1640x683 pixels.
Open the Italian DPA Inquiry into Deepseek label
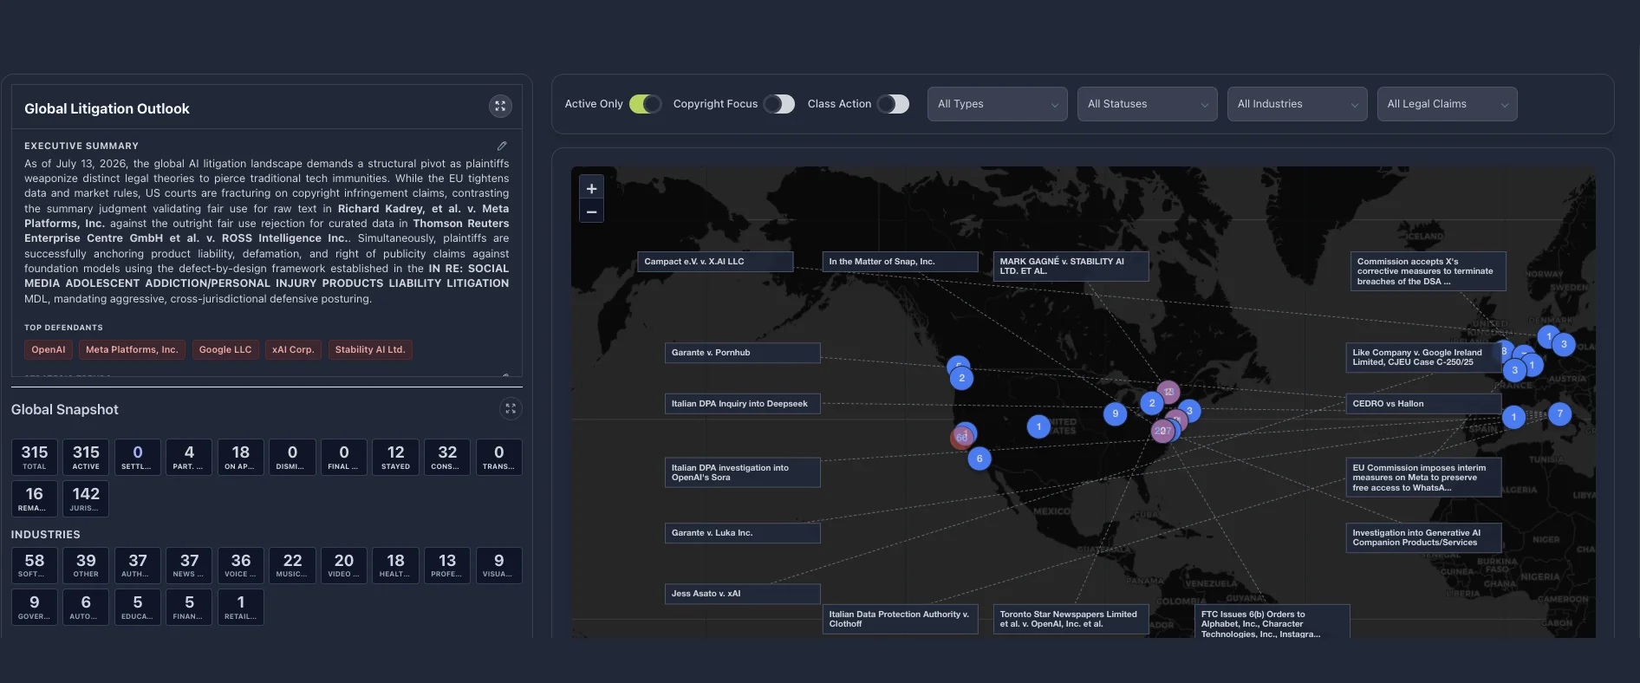point(742,404)
